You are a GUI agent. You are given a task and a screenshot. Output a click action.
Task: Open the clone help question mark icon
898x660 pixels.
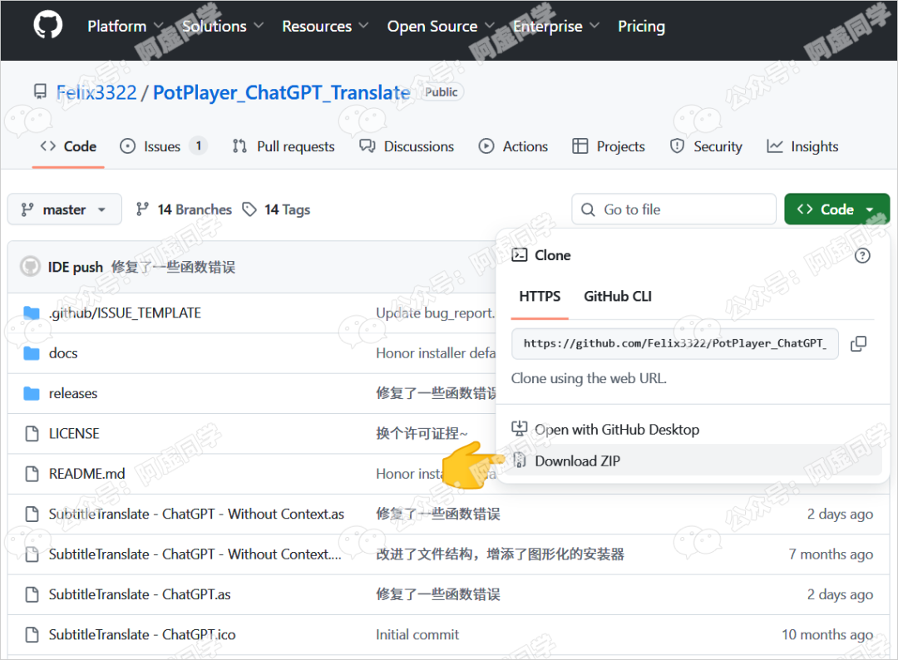click(862, 255)
